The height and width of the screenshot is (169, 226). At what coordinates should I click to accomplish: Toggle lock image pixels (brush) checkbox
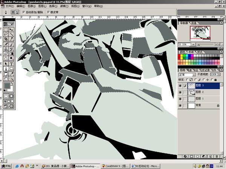tap(196, 80)
